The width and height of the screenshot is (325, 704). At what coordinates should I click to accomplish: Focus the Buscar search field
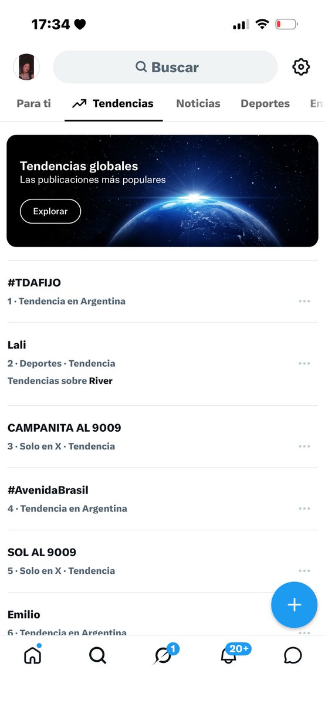(x=165, y=67)
